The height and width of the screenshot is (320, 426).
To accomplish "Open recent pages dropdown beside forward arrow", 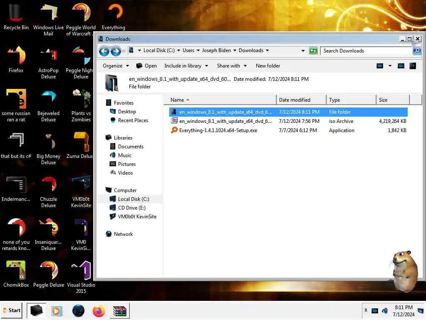I will coord(124,51).
